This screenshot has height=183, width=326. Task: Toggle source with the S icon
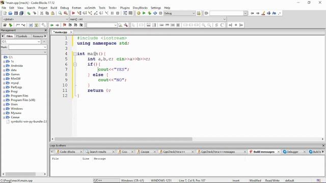coord(216,25)
